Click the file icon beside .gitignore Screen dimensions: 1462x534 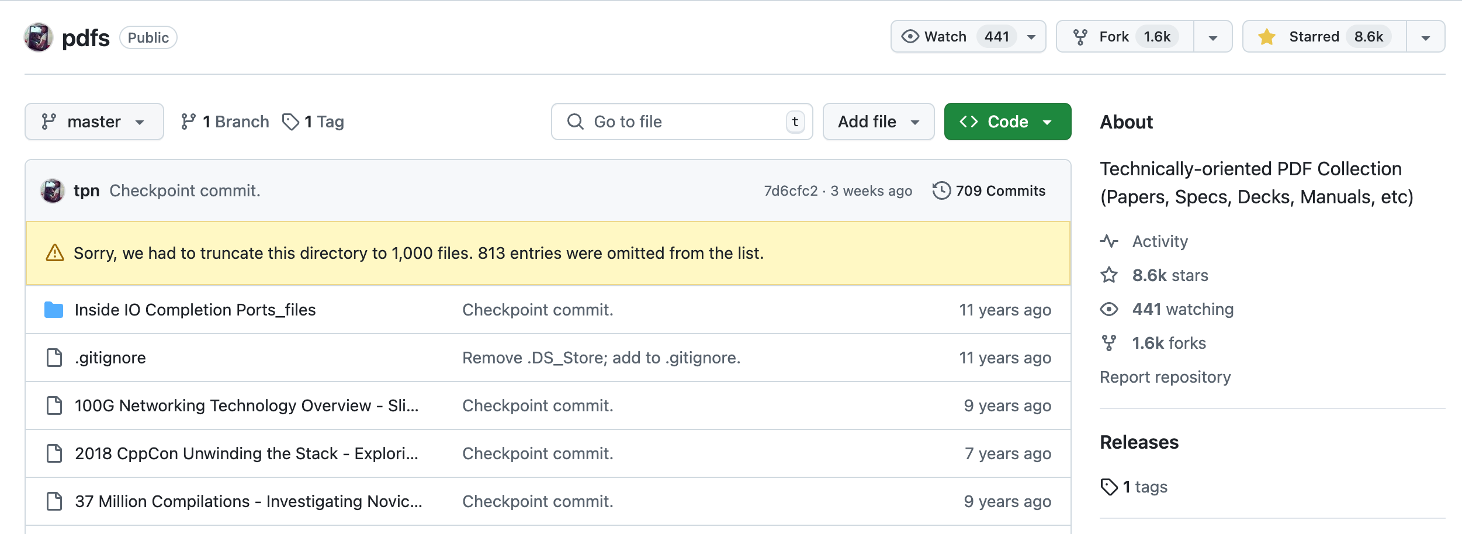[x=54, y=358]
